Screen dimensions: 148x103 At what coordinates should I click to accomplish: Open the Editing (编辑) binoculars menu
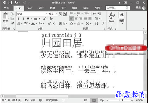point(122,18)
